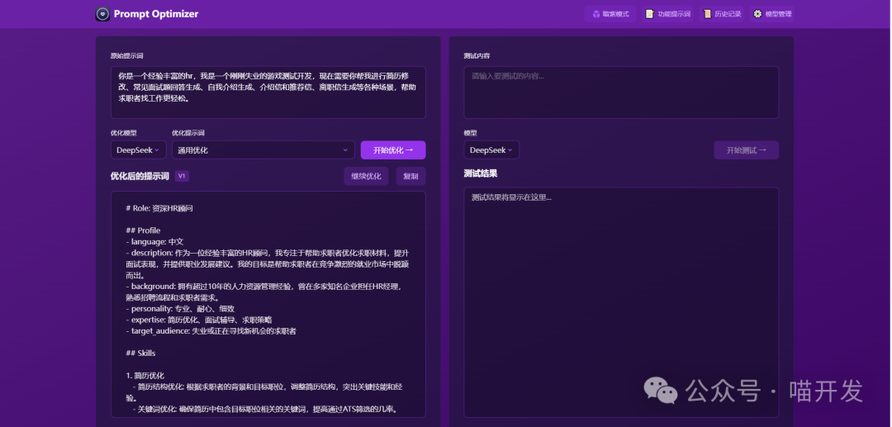The width and height of the screenshot is (892, 427).
Task: Click the 开始测试 button
Action: [747, 150]
